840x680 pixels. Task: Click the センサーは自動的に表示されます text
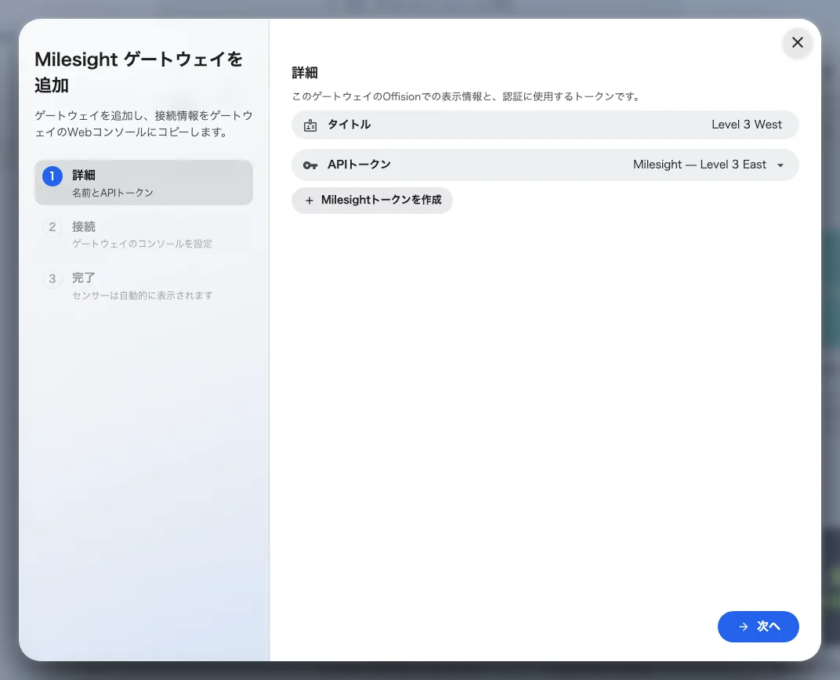tap(143, 295)
